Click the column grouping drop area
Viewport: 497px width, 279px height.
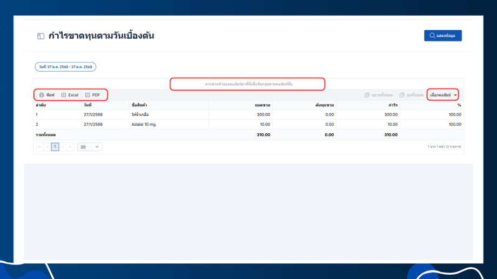248,84
